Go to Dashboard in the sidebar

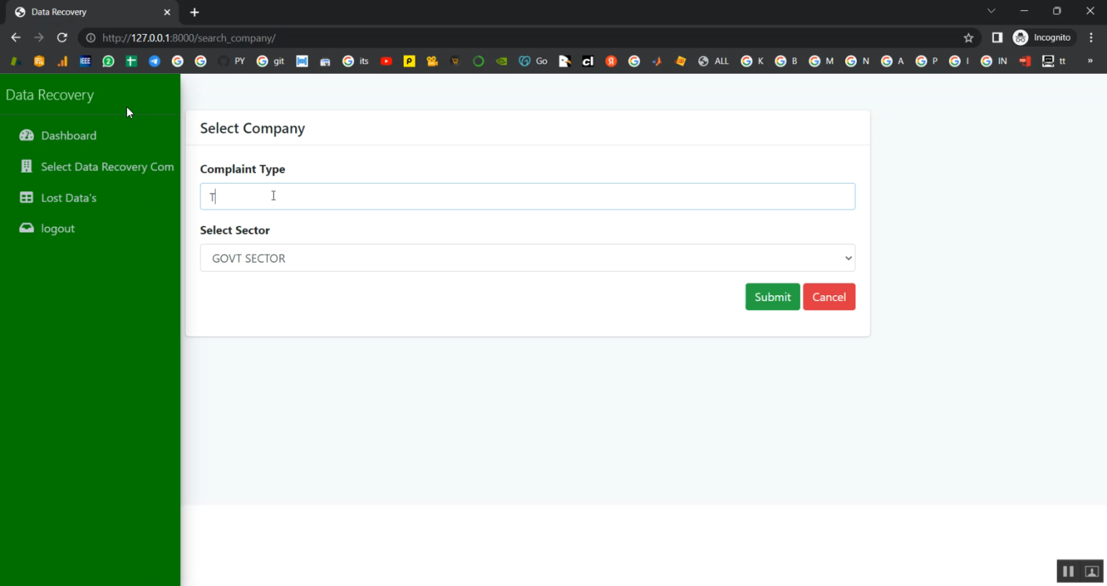(x=69, y=136)
